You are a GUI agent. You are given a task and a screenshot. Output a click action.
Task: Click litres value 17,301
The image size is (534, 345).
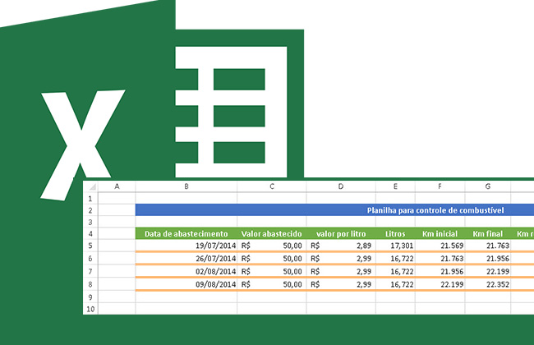(395, 246)
